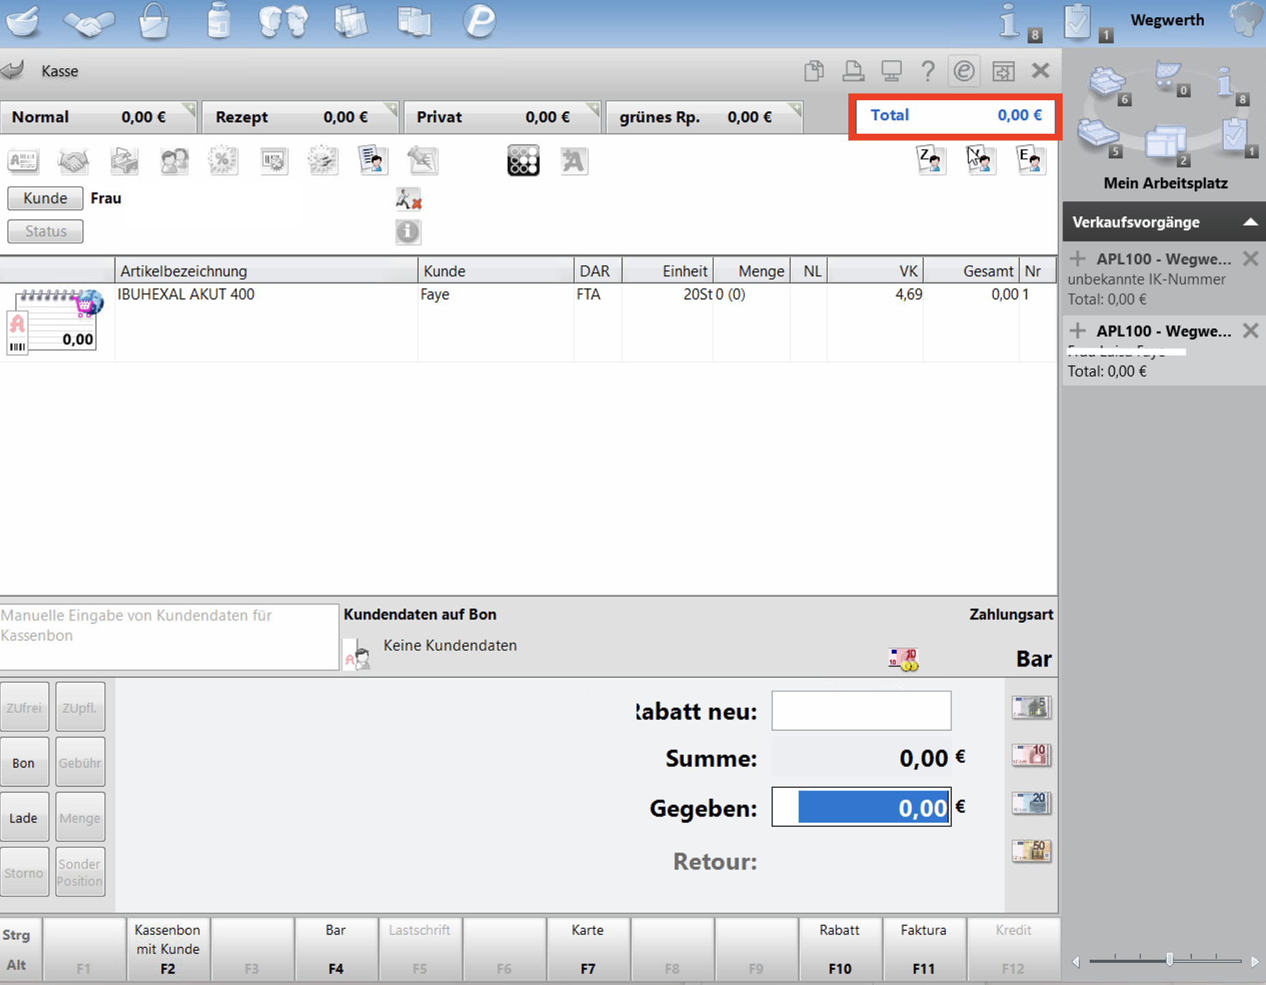Choose Karte payment F7
This screenshot has width=1266, height=985.
pyautogui.click(x=588, y=949)
